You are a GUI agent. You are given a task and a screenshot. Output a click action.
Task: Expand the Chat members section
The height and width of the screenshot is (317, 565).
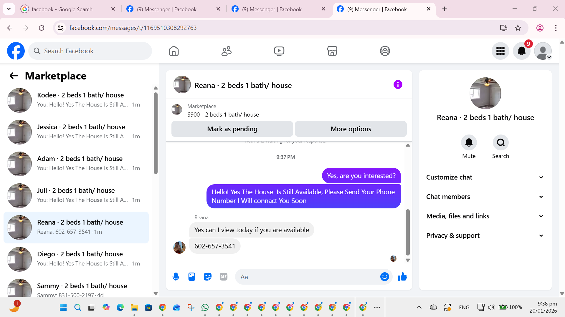[485, 197]
